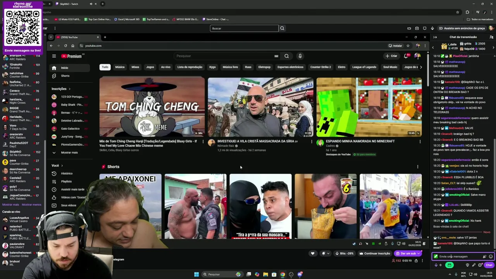
Task: Select the Counter-Strike 2 filter chip
Action: click(320, 67)
